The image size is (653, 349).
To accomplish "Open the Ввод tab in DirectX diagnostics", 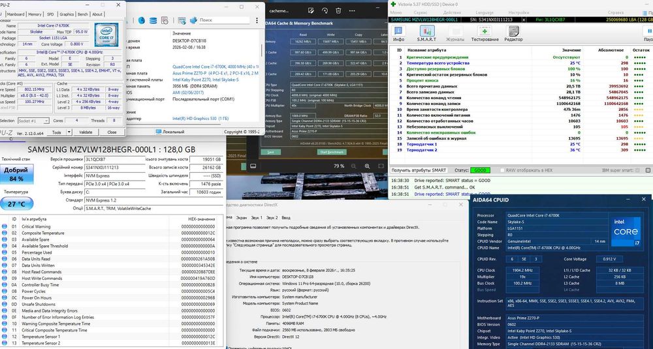I will [286, 217].
